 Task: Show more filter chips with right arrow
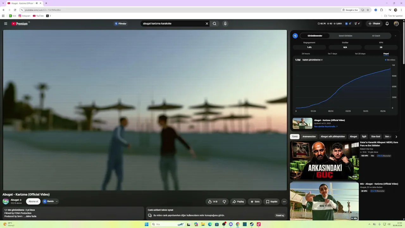[396, 136]
